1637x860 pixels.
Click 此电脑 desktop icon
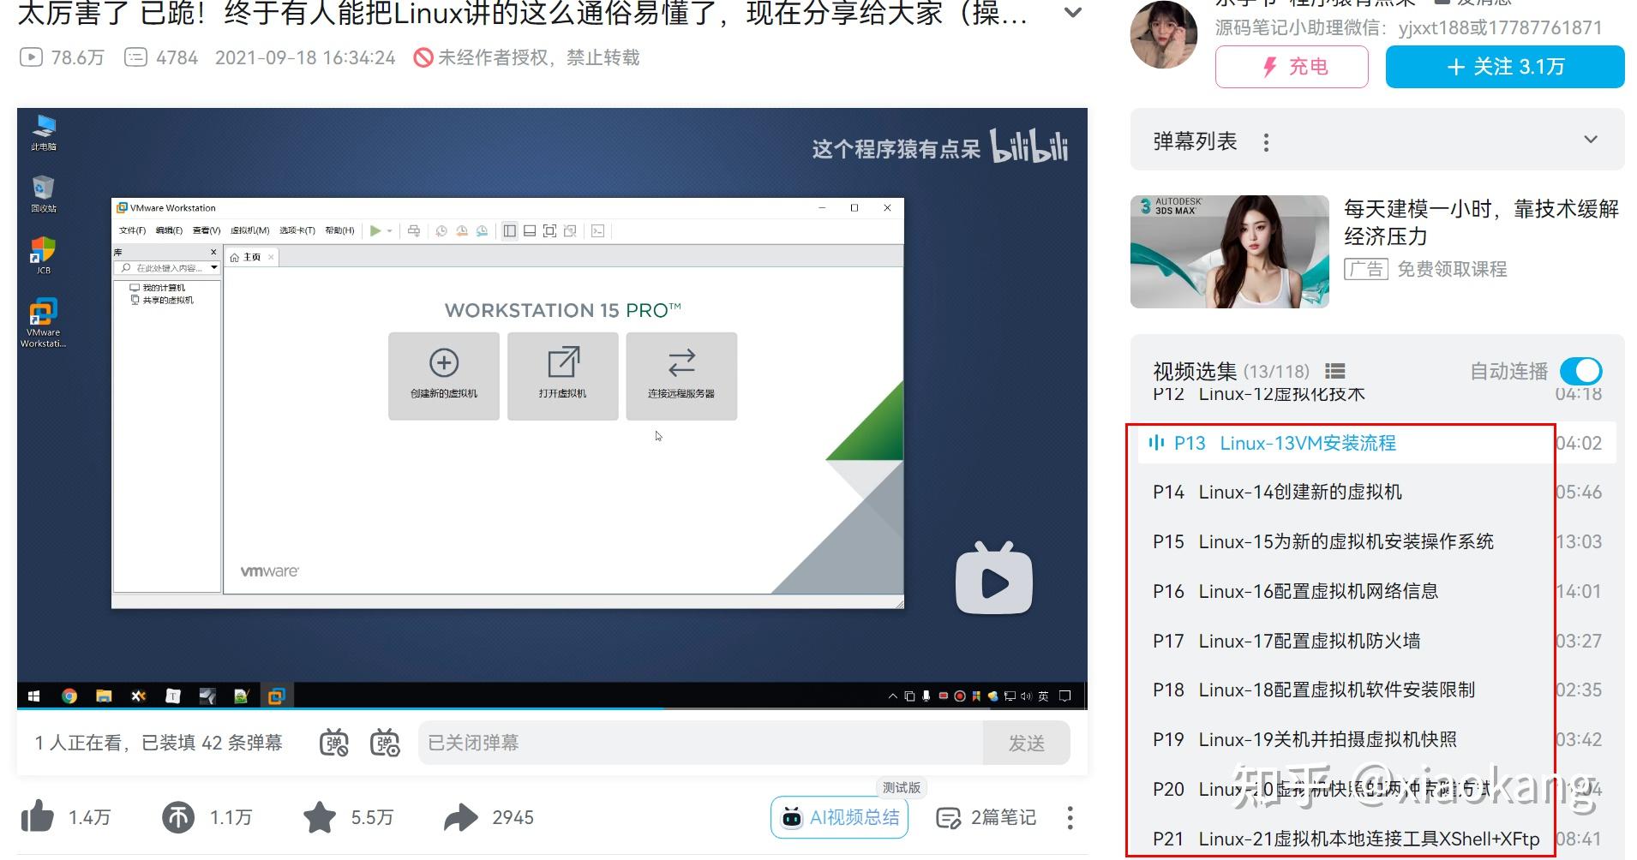pos(44,134)
